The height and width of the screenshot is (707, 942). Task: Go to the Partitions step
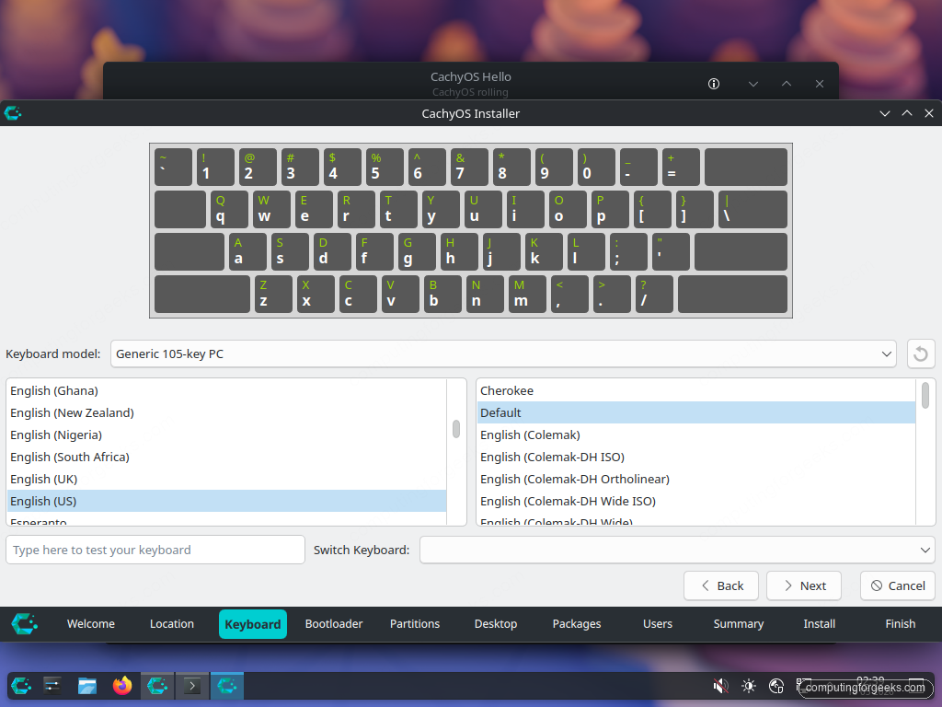[x=415, y=623]
